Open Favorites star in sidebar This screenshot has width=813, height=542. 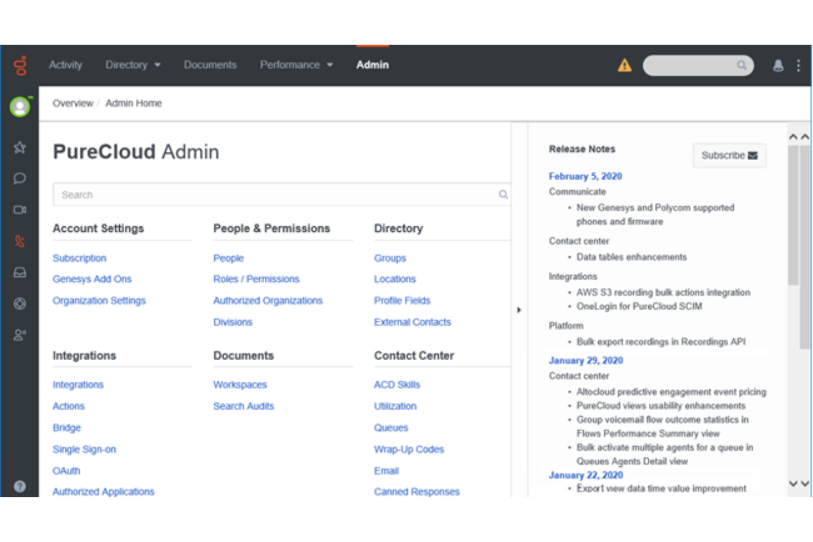pyautogui.click(x=20, y=147)
